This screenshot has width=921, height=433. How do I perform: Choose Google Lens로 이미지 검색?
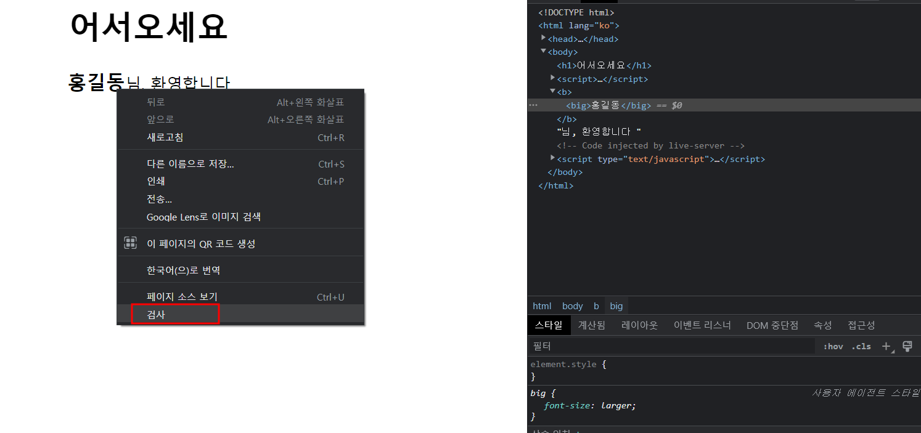pyautogui.click(x=241, y=217)
